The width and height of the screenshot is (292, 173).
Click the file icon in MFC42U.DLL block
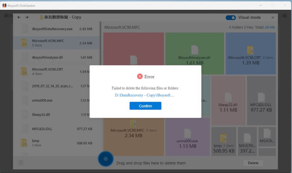(261, 97)
